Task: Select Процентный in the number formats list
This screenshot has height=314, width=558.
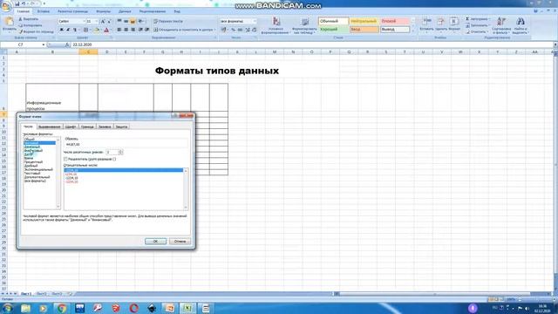Action: [x=33, y=162]
